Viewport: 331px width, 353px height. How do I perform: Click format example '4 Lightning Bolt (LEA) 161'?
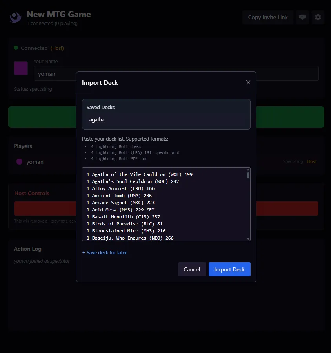click(121, 152)
